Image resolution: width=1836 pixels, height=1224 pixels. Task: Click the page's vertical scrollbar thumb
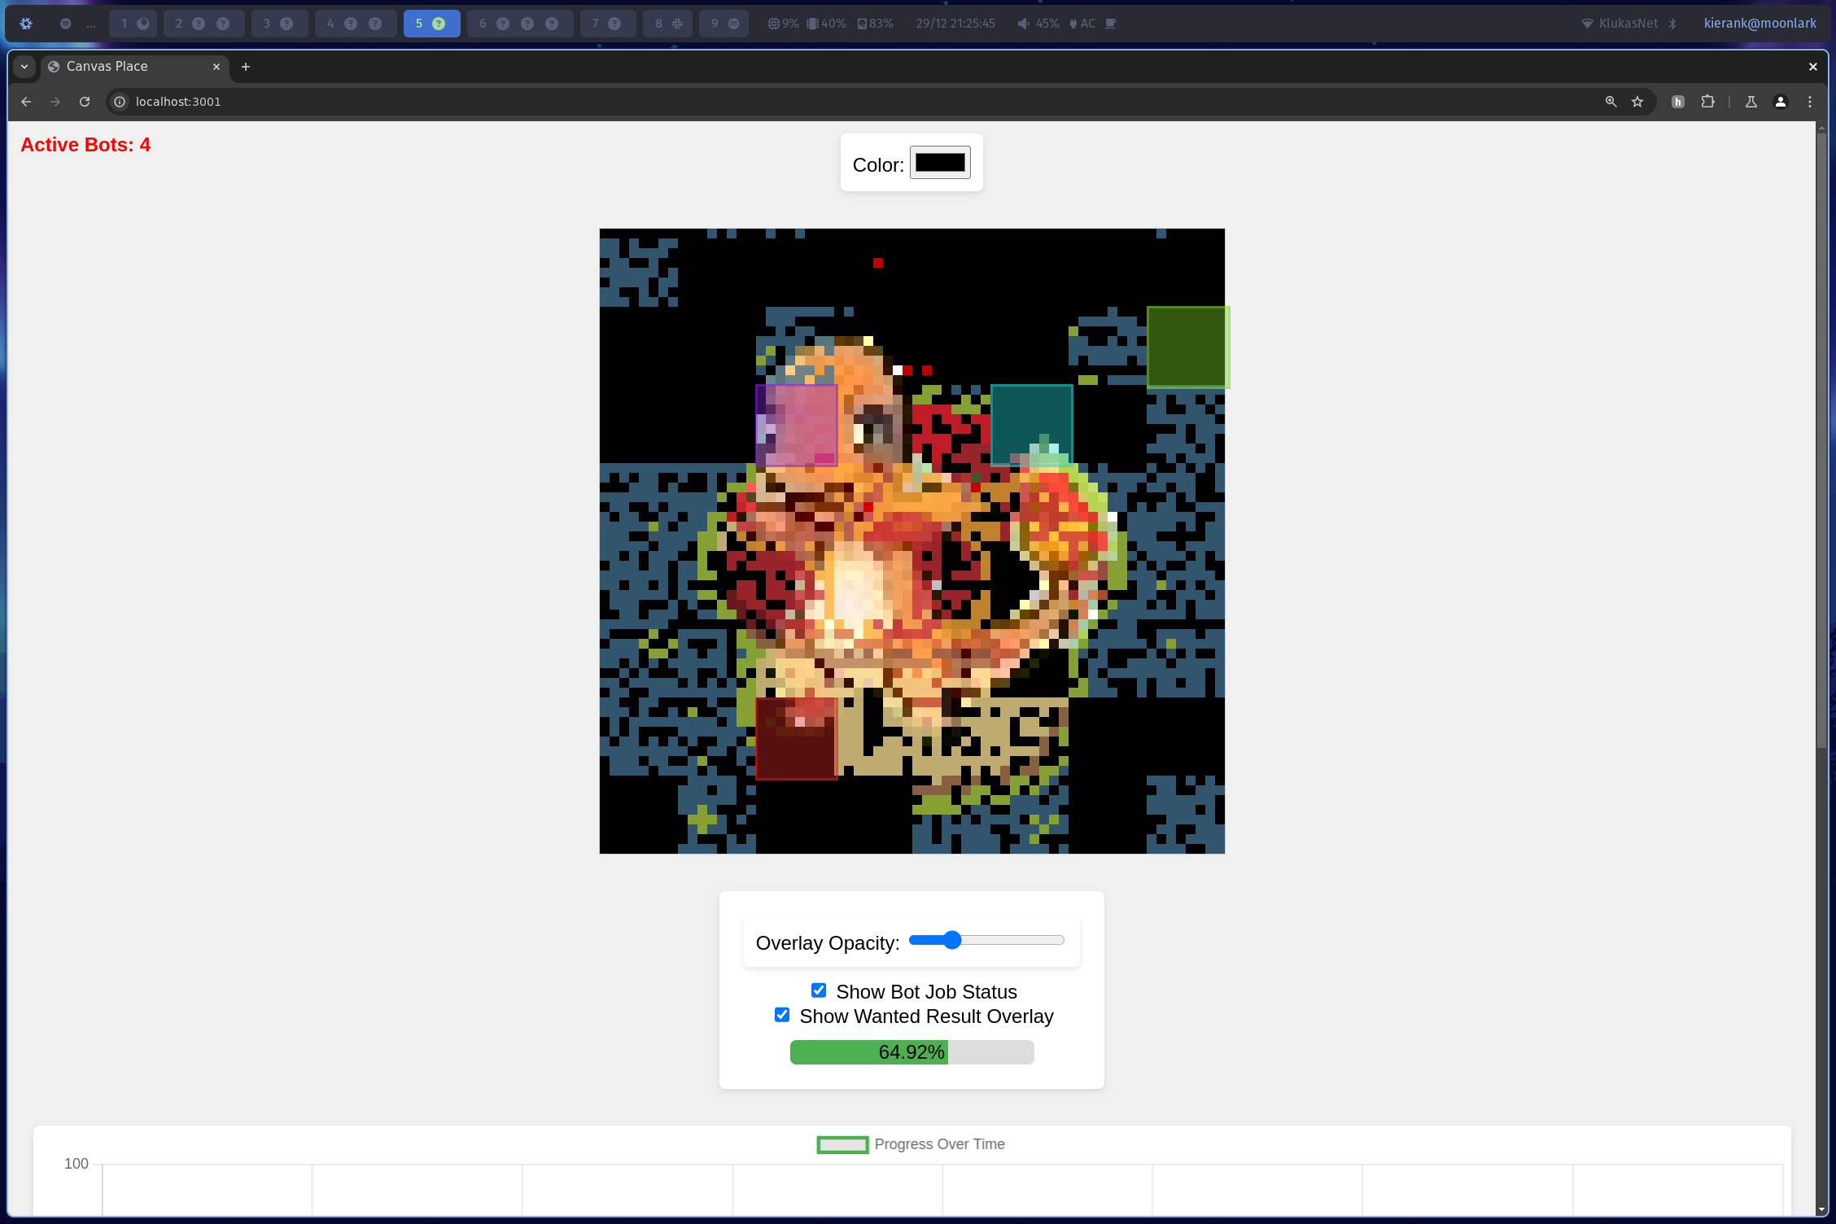point(1821,439)
